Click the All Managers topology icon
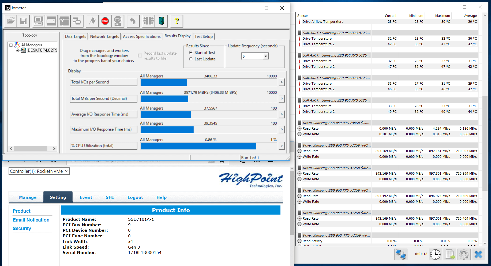Screen dimensions: 491x266 click(x=17, y=45)
